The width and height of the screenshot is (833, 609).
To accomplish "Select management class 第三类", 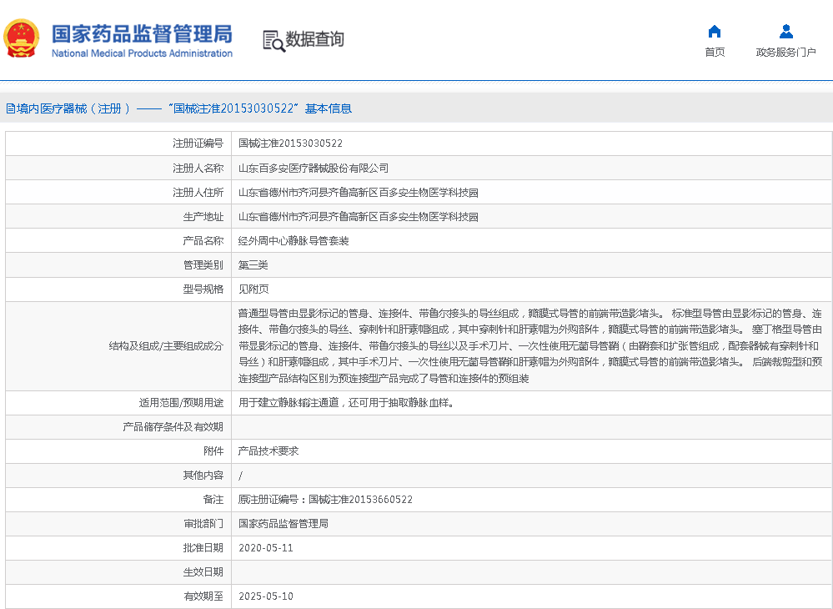I will (x=253, y=265).
